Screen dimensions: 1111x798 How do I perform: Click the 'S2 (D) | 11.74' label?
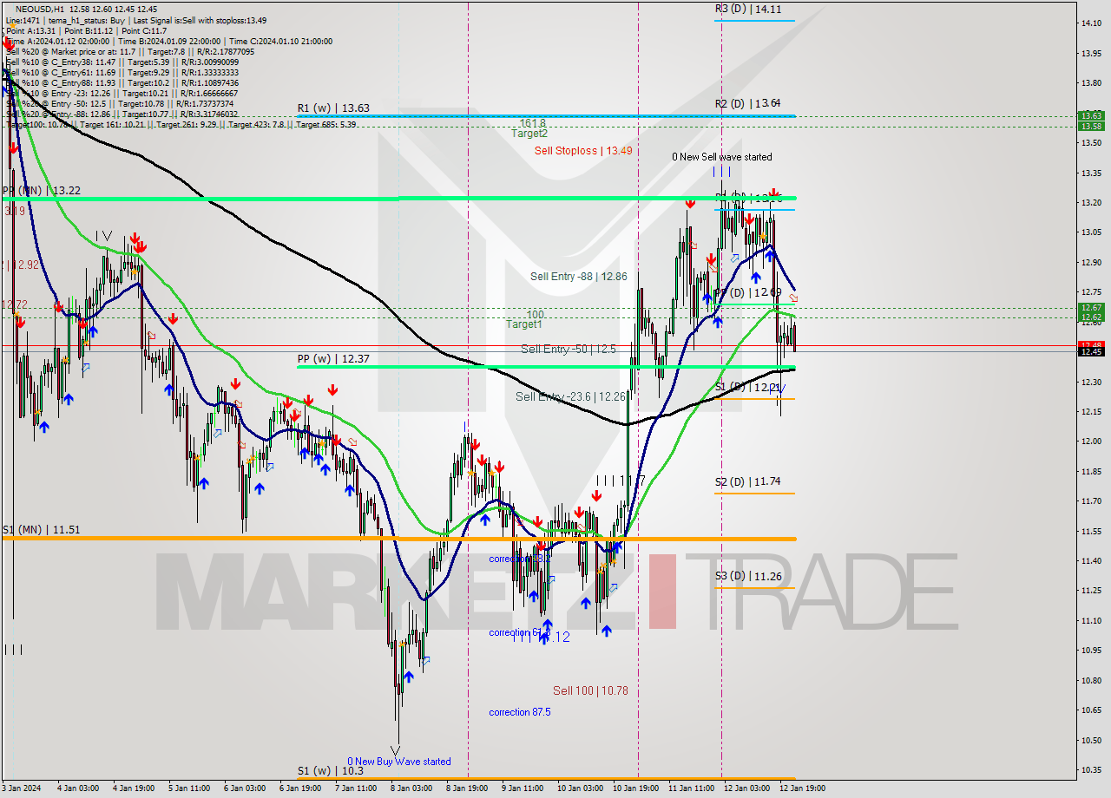(748, 481)
